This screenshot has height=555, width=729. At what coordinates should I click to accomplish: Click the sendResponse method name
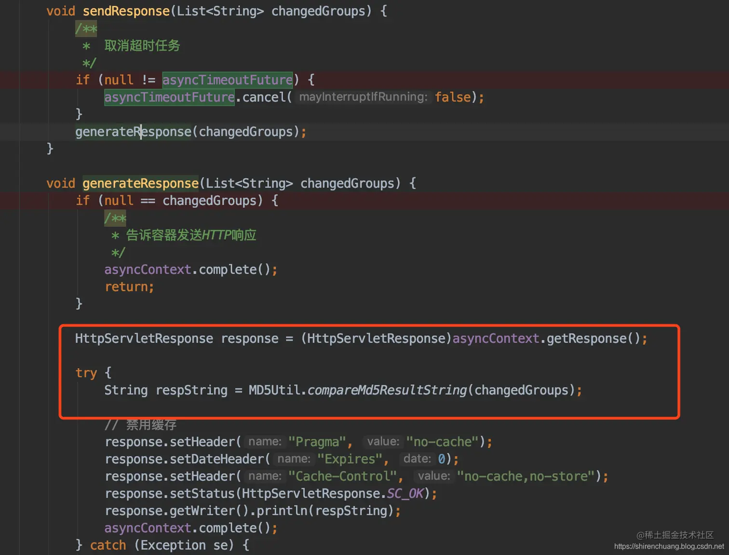pos(126,11)
